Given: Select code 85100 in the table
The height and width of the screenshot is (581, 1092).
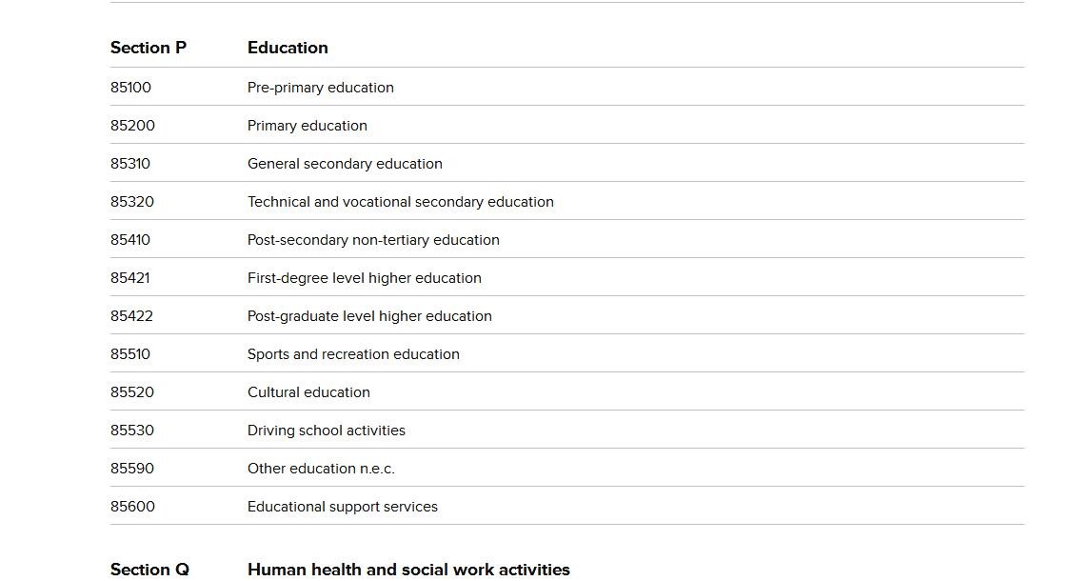Looking at the screenshot, I should tap(130, 88).
